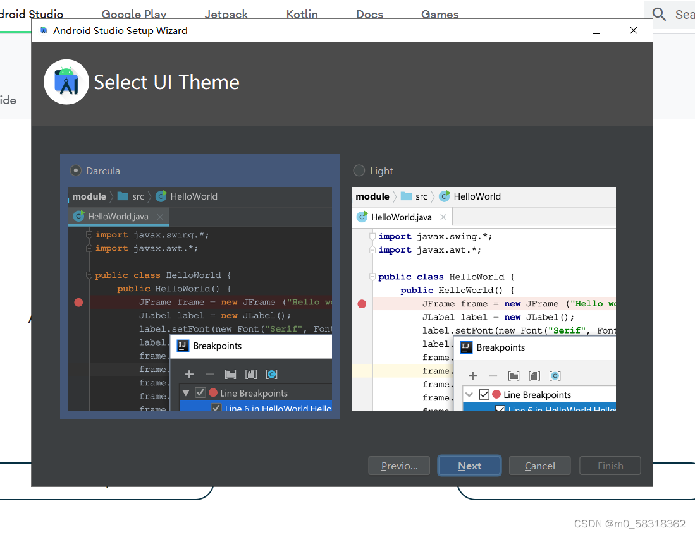Click the 'Select UI Theme' heading
The image size is (695, 535).
(166, 82)
